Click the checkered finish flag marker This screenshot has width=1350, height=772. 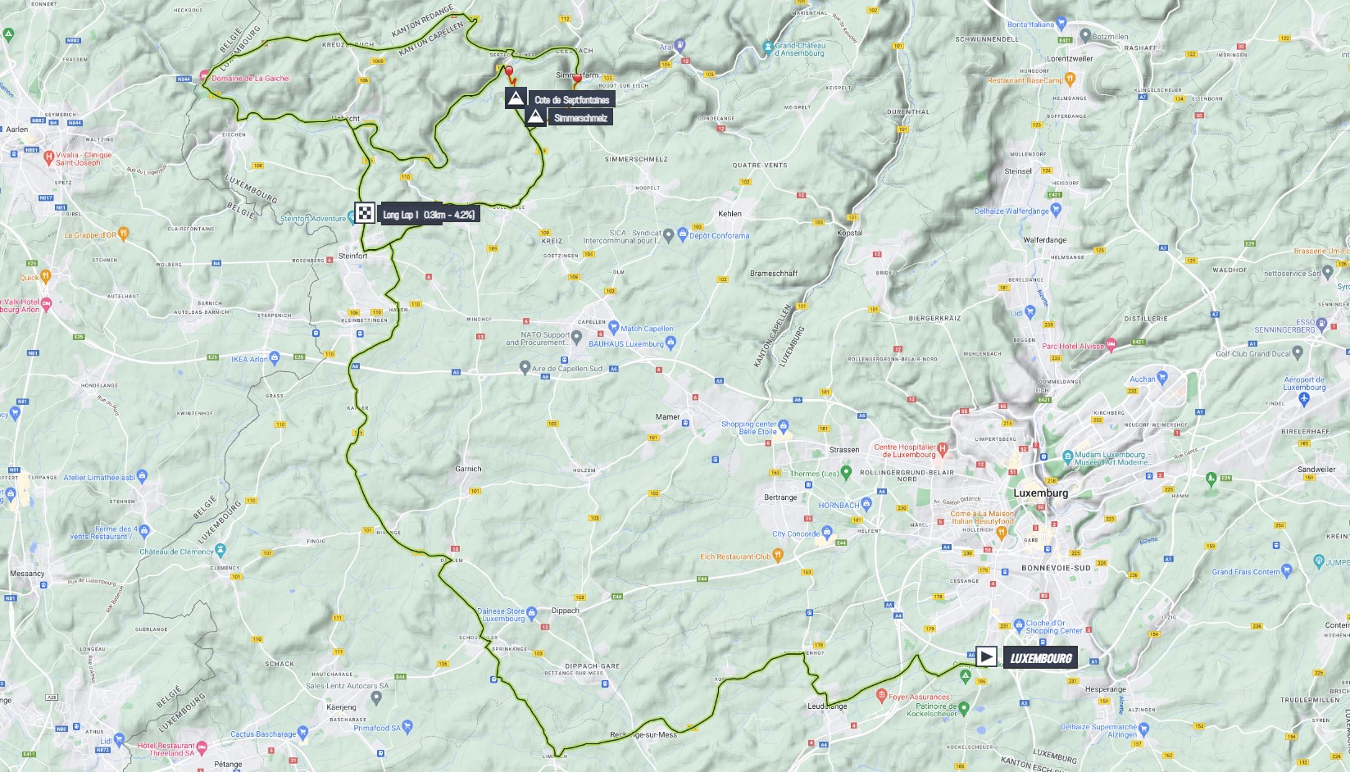(365, 214)
